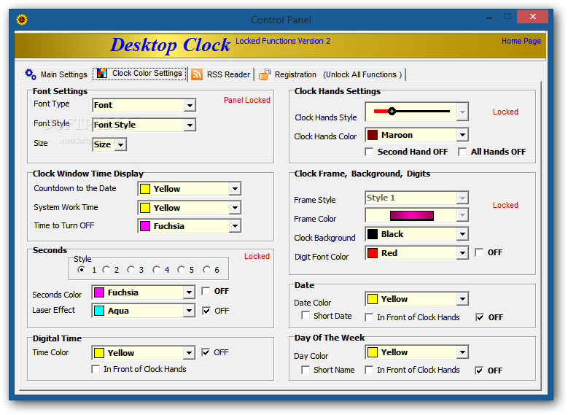Click the Desktop Clock banner title
568x415 pixels.
[171, 45]
